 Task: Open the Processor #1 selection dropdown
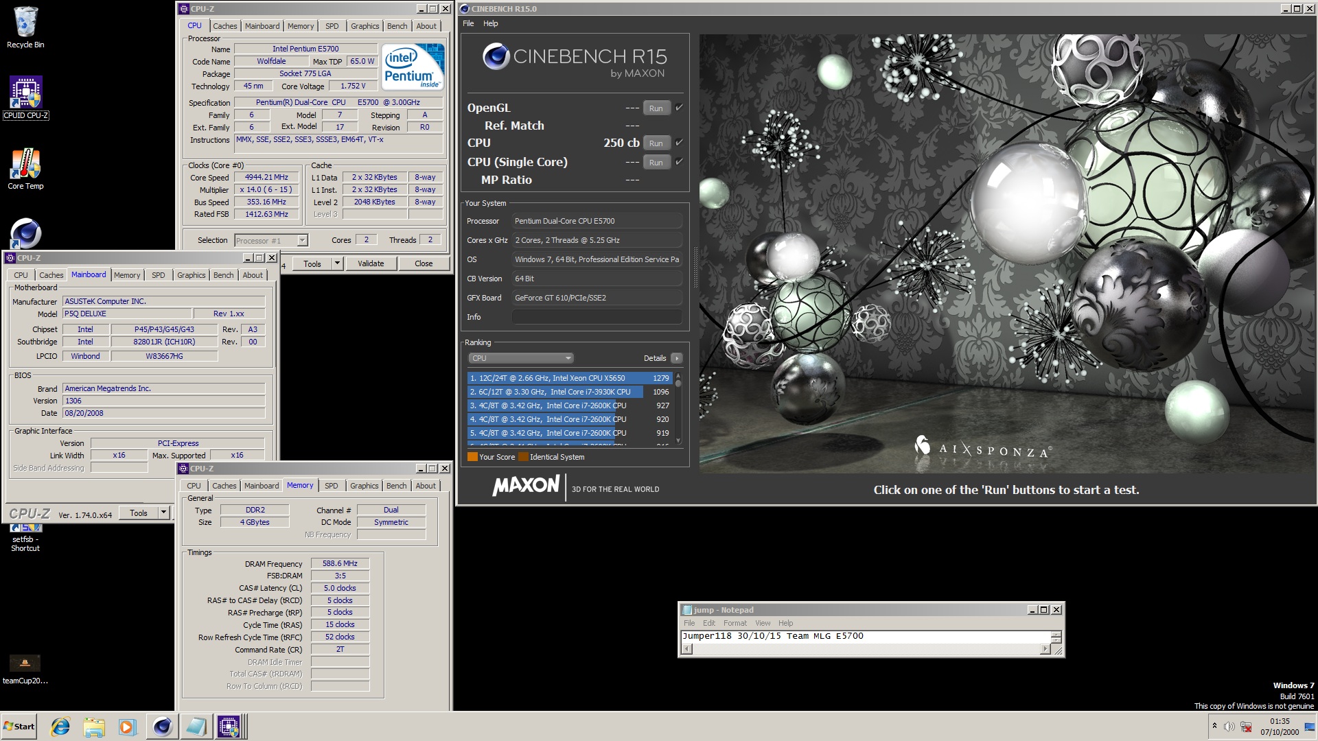tap(271, 240)
